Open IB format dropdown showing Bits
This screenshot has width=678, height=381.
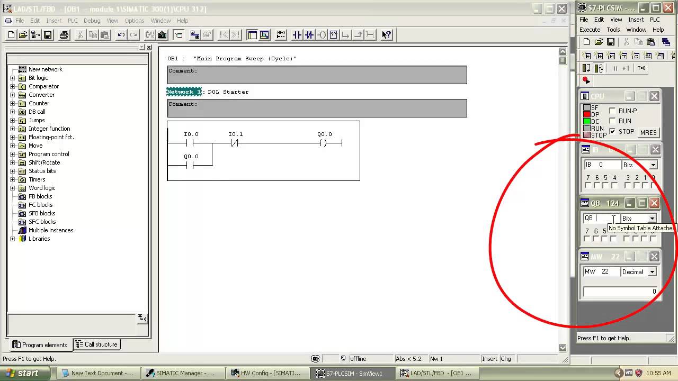pyautogui.click(x=653, y=165)
